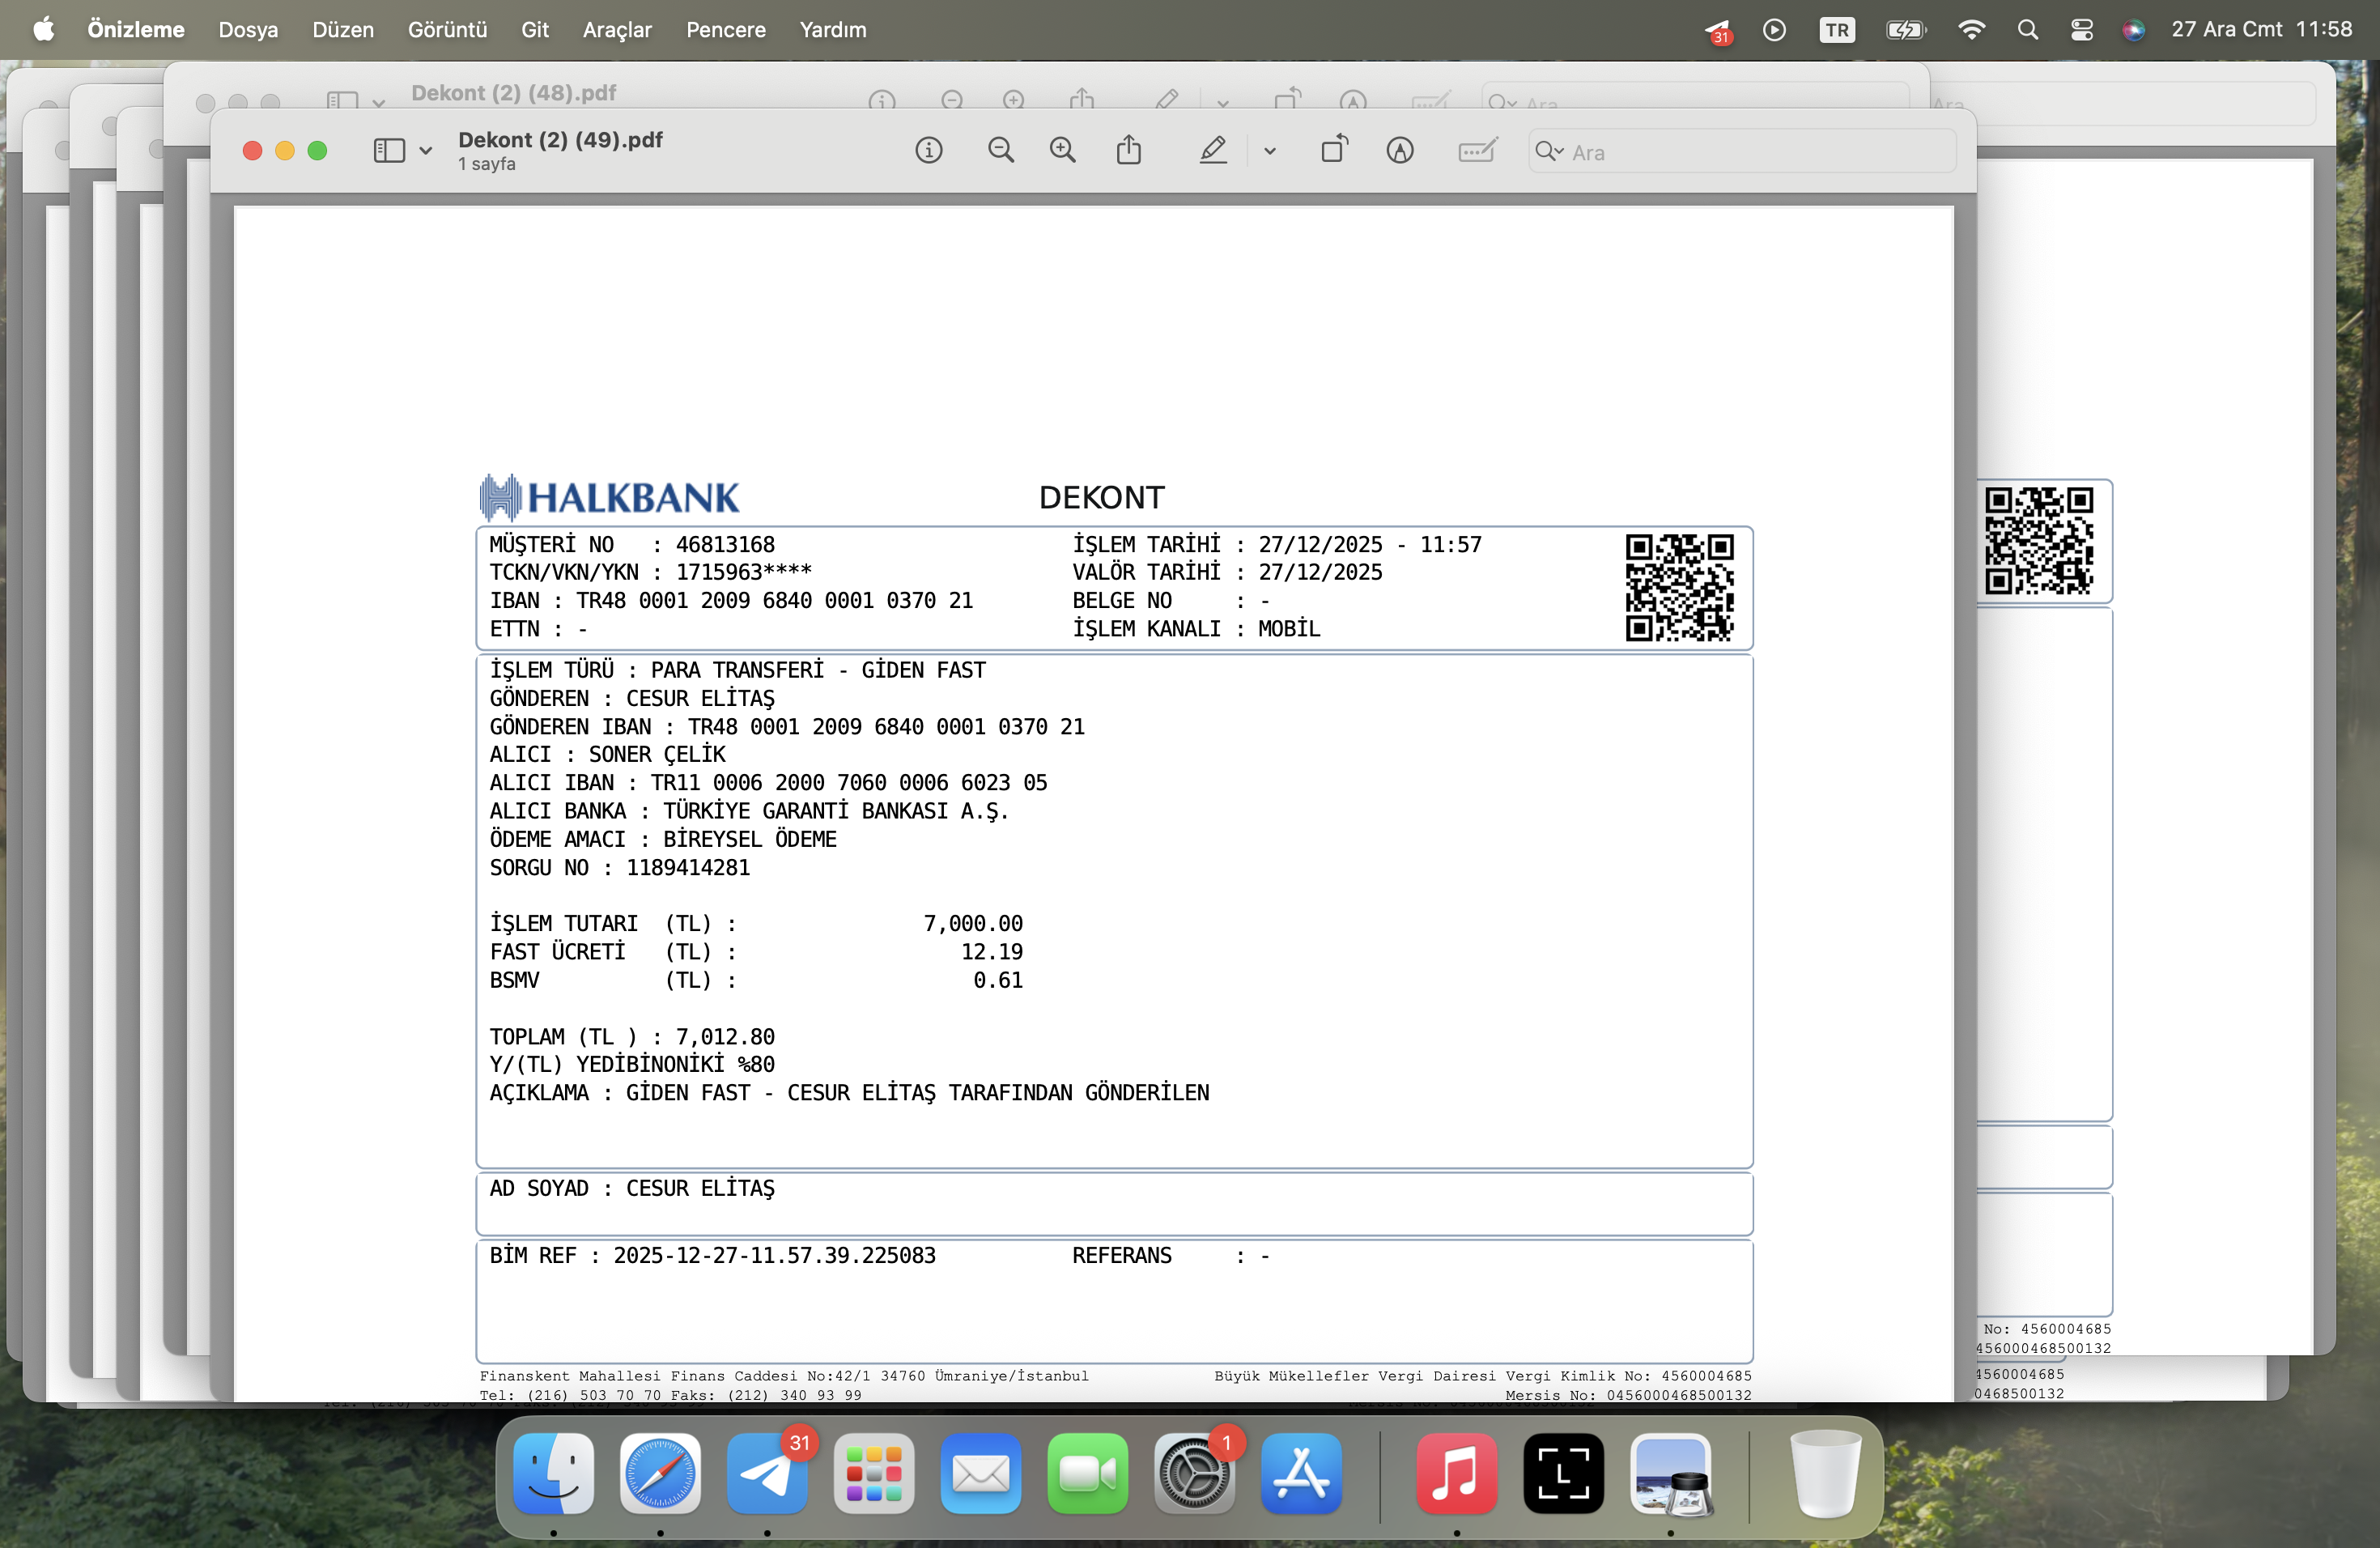Screen dimensions: 2380x1548
Task: Open the Apple menu
Action: pos(43,30)
